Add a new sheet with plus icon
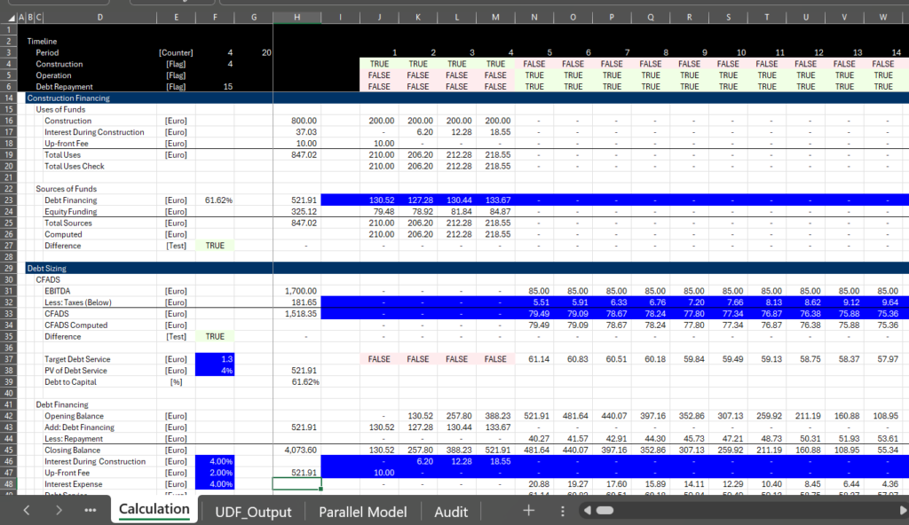909x525 pixels. (528, 511)
